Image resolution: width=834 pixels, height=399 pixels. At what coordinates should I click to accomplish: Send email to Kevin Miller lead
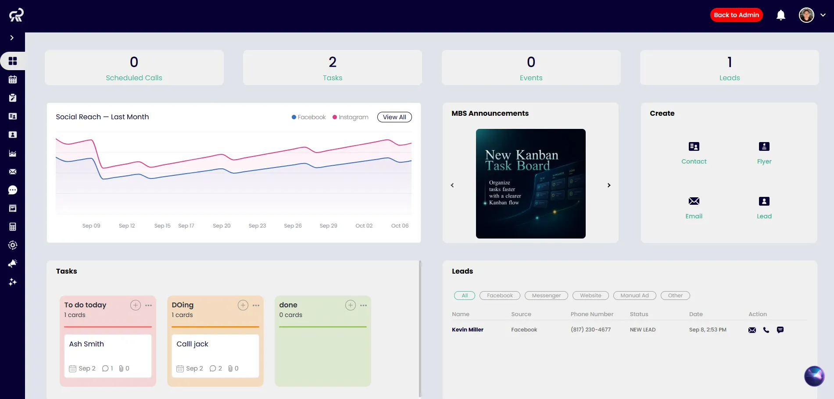752,330
